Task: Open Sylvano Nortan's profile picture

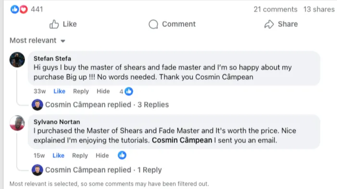Action: click(17, 123)
